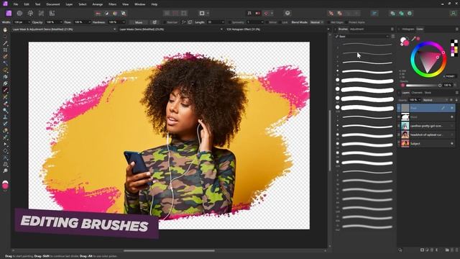Select the Zoom tool in the Tools panel

[x=5, y=171]
